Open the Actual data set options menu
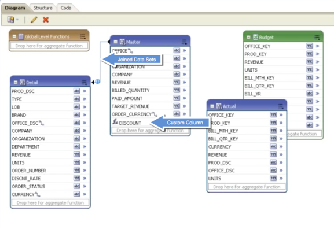This screenshot has width=334, height=248. [281, 106]
